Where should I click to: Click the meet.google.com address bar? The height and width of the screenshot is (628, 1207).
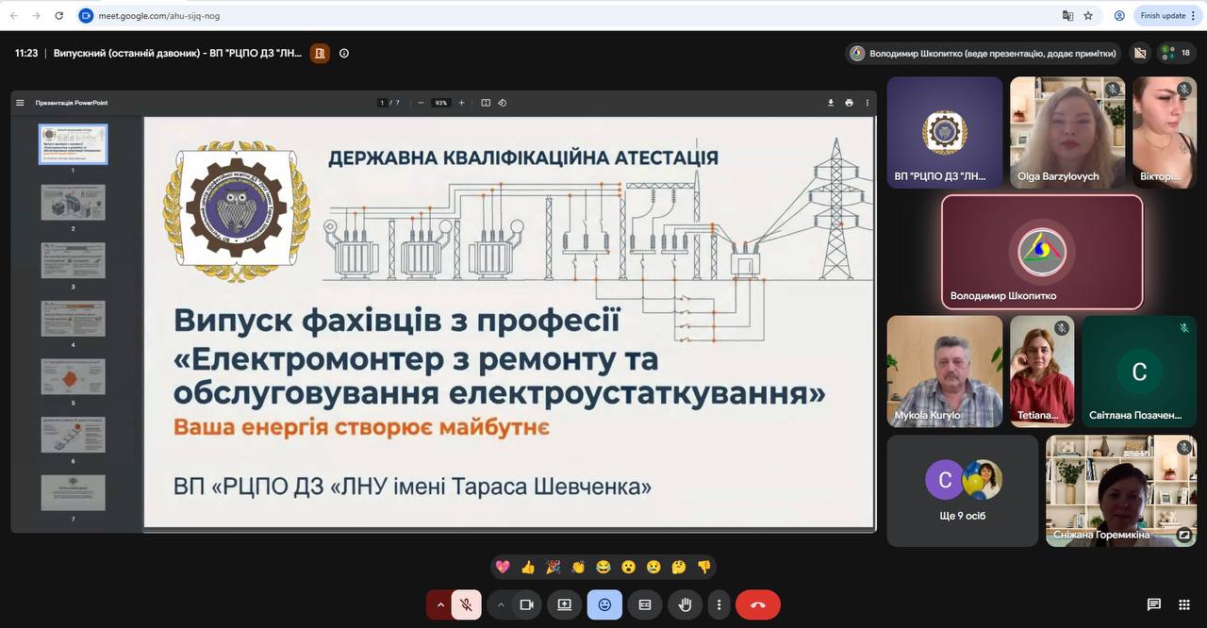[x=566, y=16]
